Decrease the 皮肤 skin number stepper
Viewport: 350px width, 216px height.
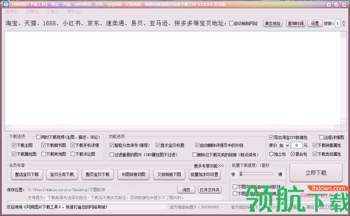344,25
